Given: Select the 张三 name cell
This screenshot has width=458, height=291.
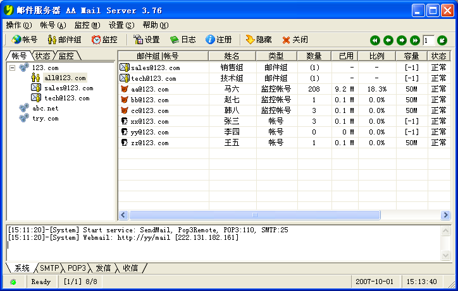Looking at the screenshot, I should coord(232,121).
